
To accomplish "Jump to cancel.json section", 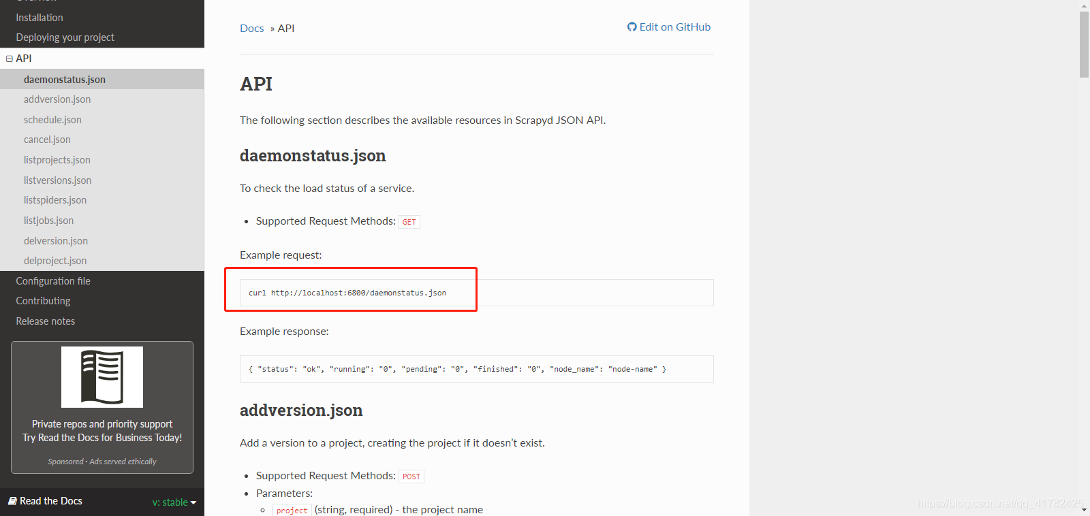I will pyautogui.click(x=47, y=140).
